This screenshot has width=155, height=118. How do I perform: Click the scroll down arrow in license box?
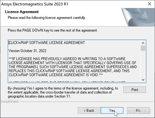pyautogui.click(x=143, y=80)
